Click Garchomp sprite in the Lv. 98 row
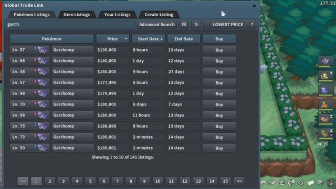This screenshot has height=189, width=336. pyautogui.click(x=42, y=115)
